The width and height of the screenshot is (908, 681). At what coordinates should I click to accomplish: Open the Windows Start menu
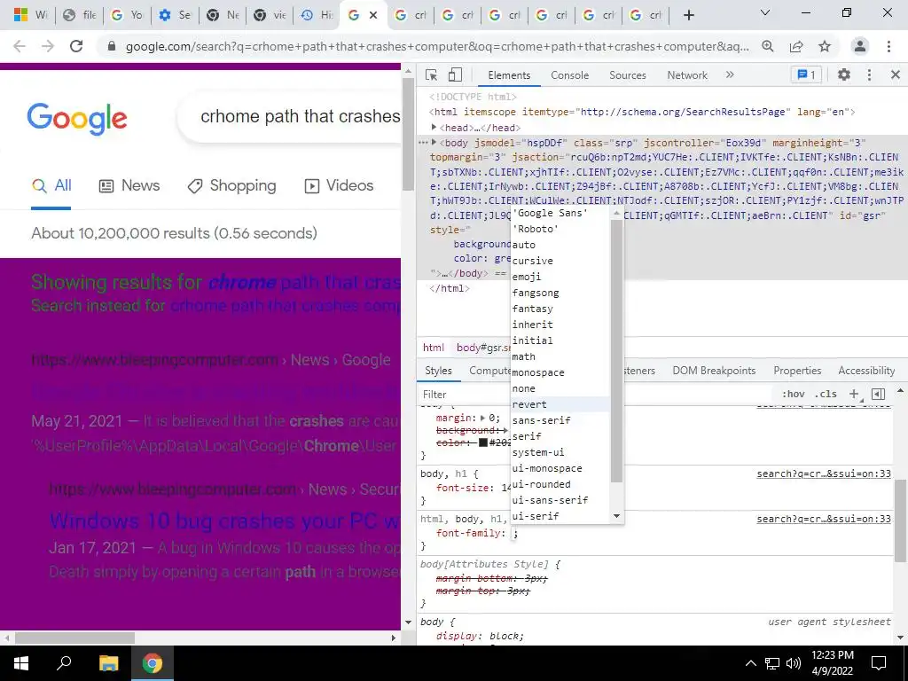point(21,663)
